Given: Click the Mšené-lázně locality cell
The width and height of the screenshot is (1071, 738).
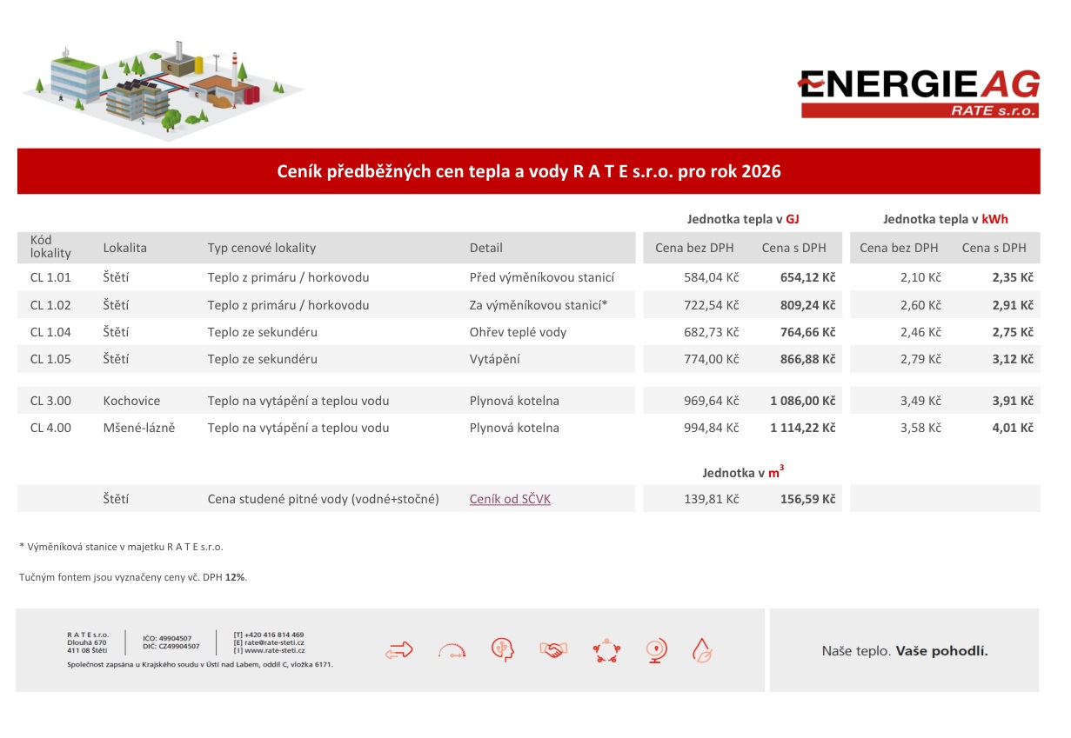Looking at the screenshot, I should click(138, 428).
